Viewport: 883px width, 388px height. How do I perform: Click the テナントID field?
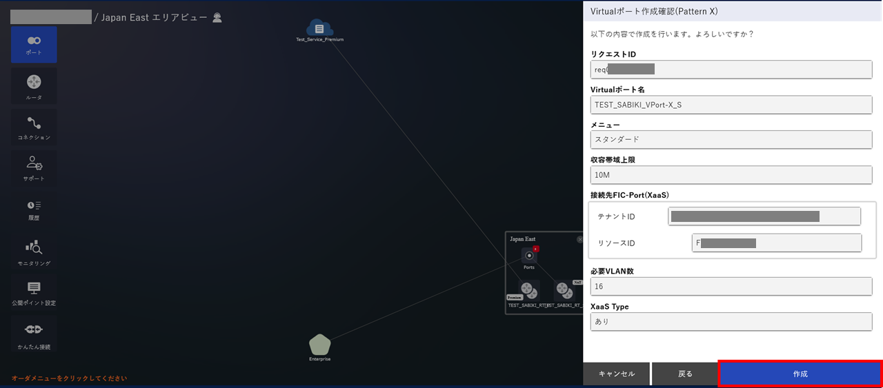tap(764, 216)
